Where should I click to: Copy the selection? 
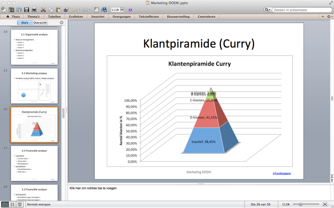[51, 10]
